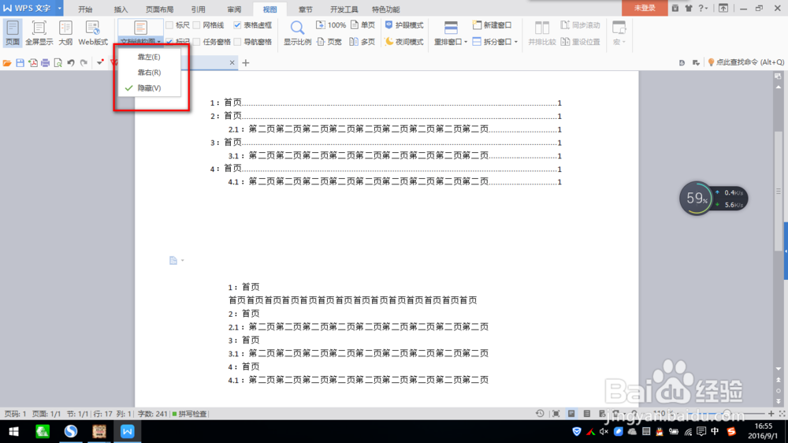Click the page layout icon beside document

173,260
